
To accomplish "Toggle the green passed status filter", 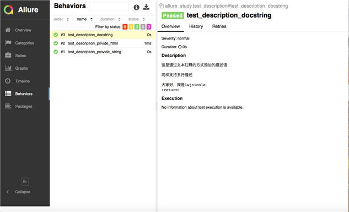I will pos(137,27).
